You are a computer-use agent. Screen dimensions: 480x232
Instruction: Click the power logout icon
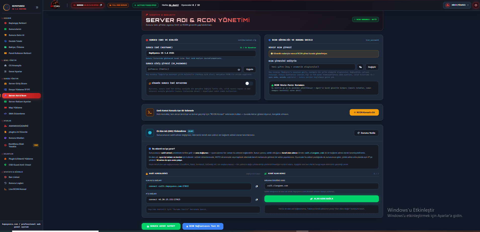(476, 5)
